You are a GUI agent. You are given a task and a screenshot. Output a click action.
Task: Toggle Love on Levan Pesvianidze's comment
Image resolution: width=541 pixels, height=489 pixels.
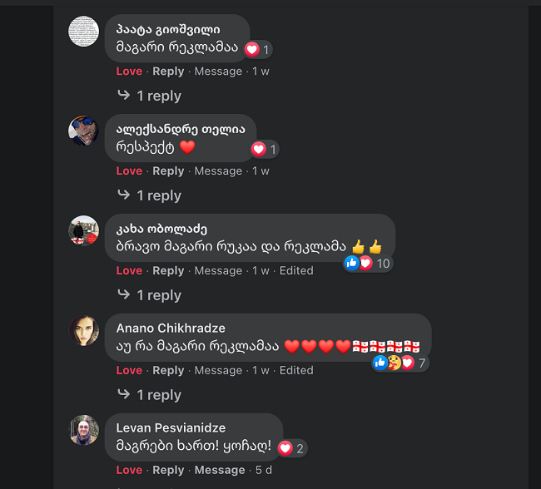point(129,470)
